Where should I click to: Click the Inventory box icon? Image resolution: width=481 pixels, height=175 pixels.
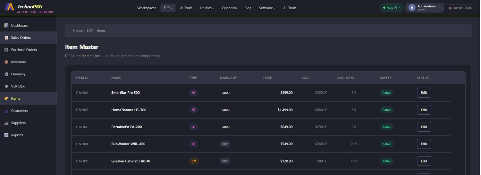click(6, 62)
